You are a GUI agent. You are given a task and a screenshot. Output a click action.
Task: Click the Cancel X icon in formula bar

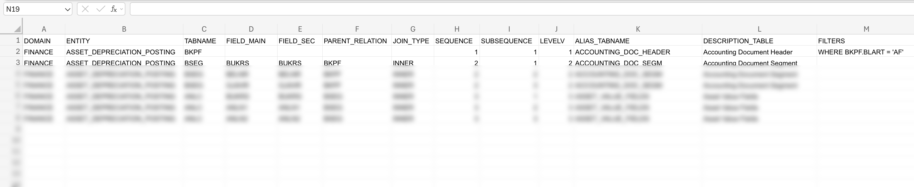coord(85,9)
